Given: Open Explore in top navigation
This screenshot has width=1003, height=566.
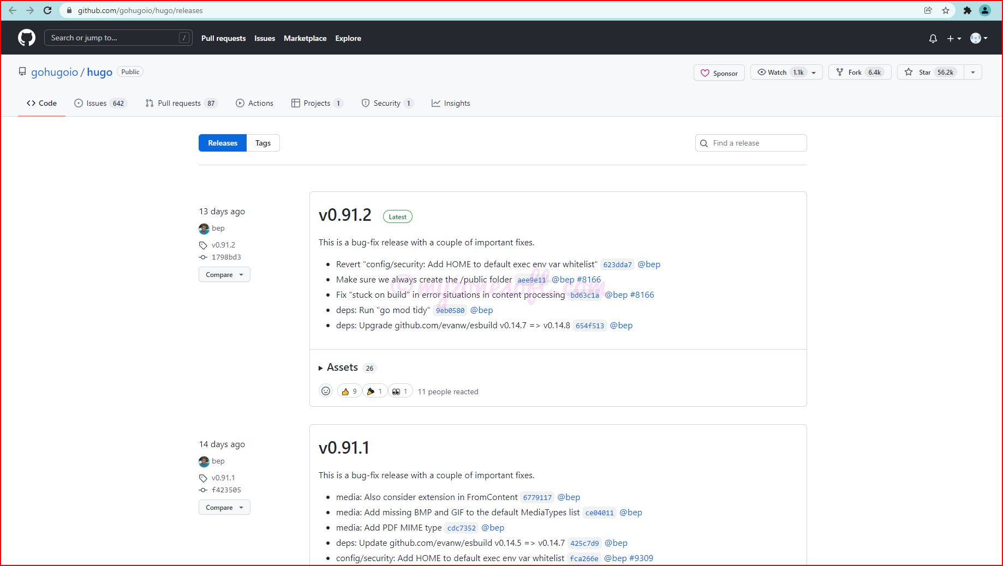Looking at the screenshot, I should (348, 38).
